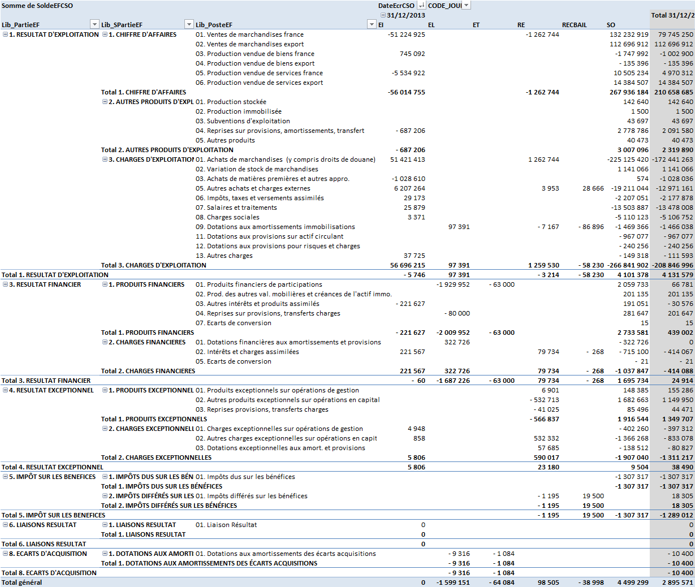Screen dimensions: 695x587
Task: Select the 'Total 1. CHIFFRE D'AFFAIRES' row label
Action: pyautogui.click(x=144, y=92)
